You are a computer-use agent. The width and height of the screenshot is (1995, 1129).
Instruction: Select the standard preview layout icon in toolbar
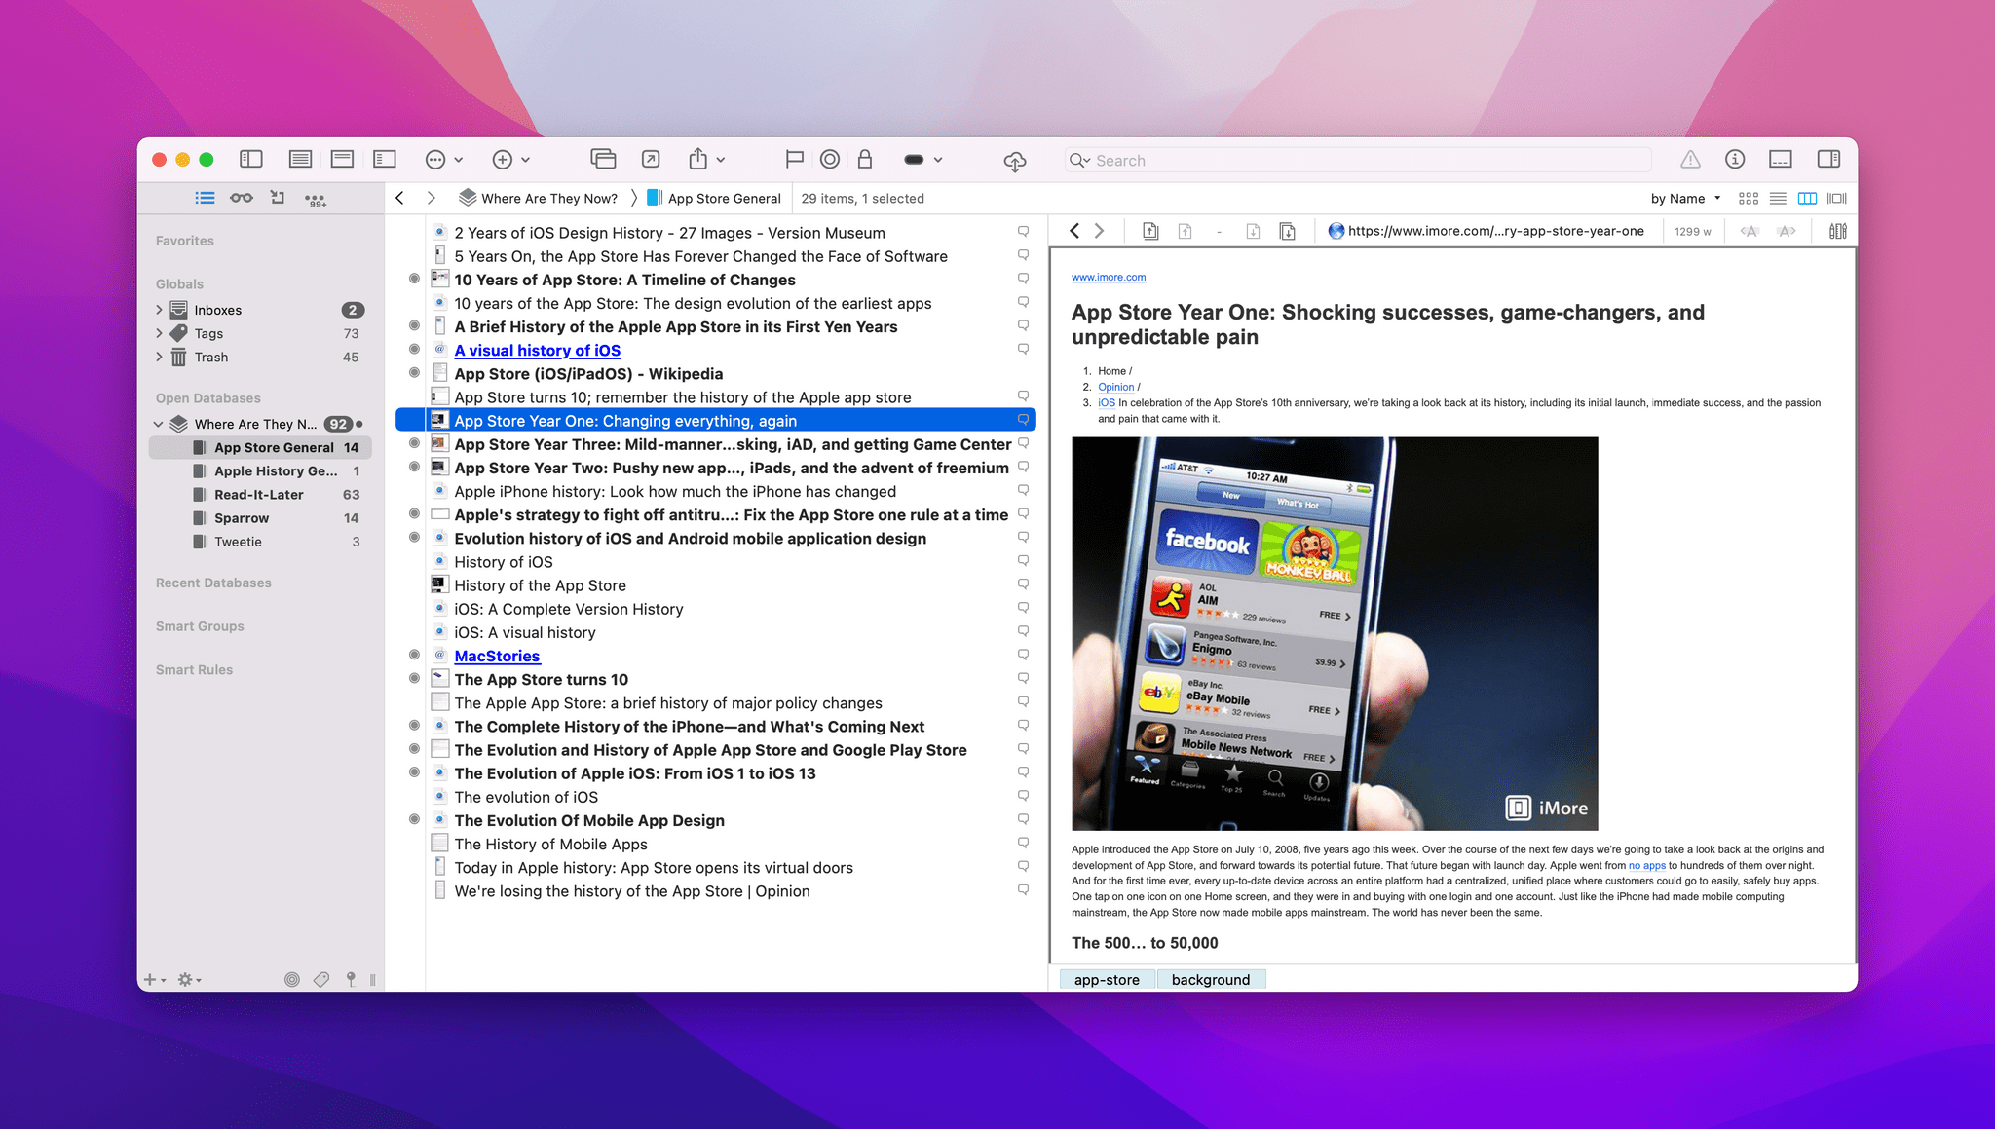(342, 159)
